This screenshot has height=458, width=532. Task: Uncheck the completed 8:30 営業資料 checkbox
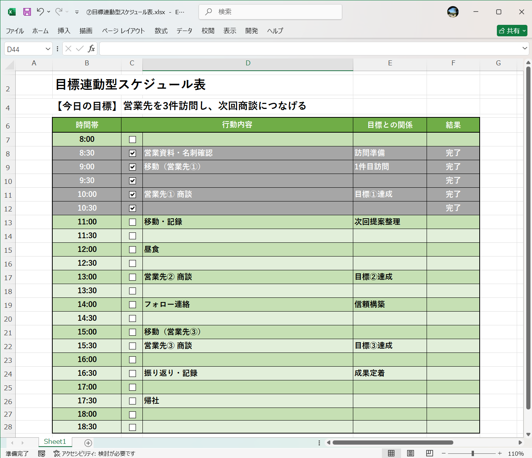point(132,153)
